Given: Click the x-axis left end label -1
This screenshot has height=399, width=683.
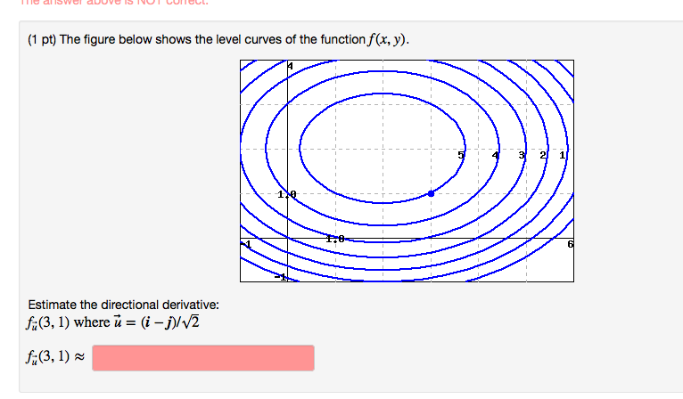Looking at the screenshot, I should pos(247,244).
